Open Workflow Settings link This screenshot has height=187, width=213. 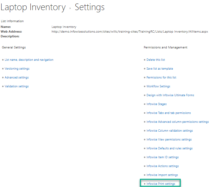(158, 86)
